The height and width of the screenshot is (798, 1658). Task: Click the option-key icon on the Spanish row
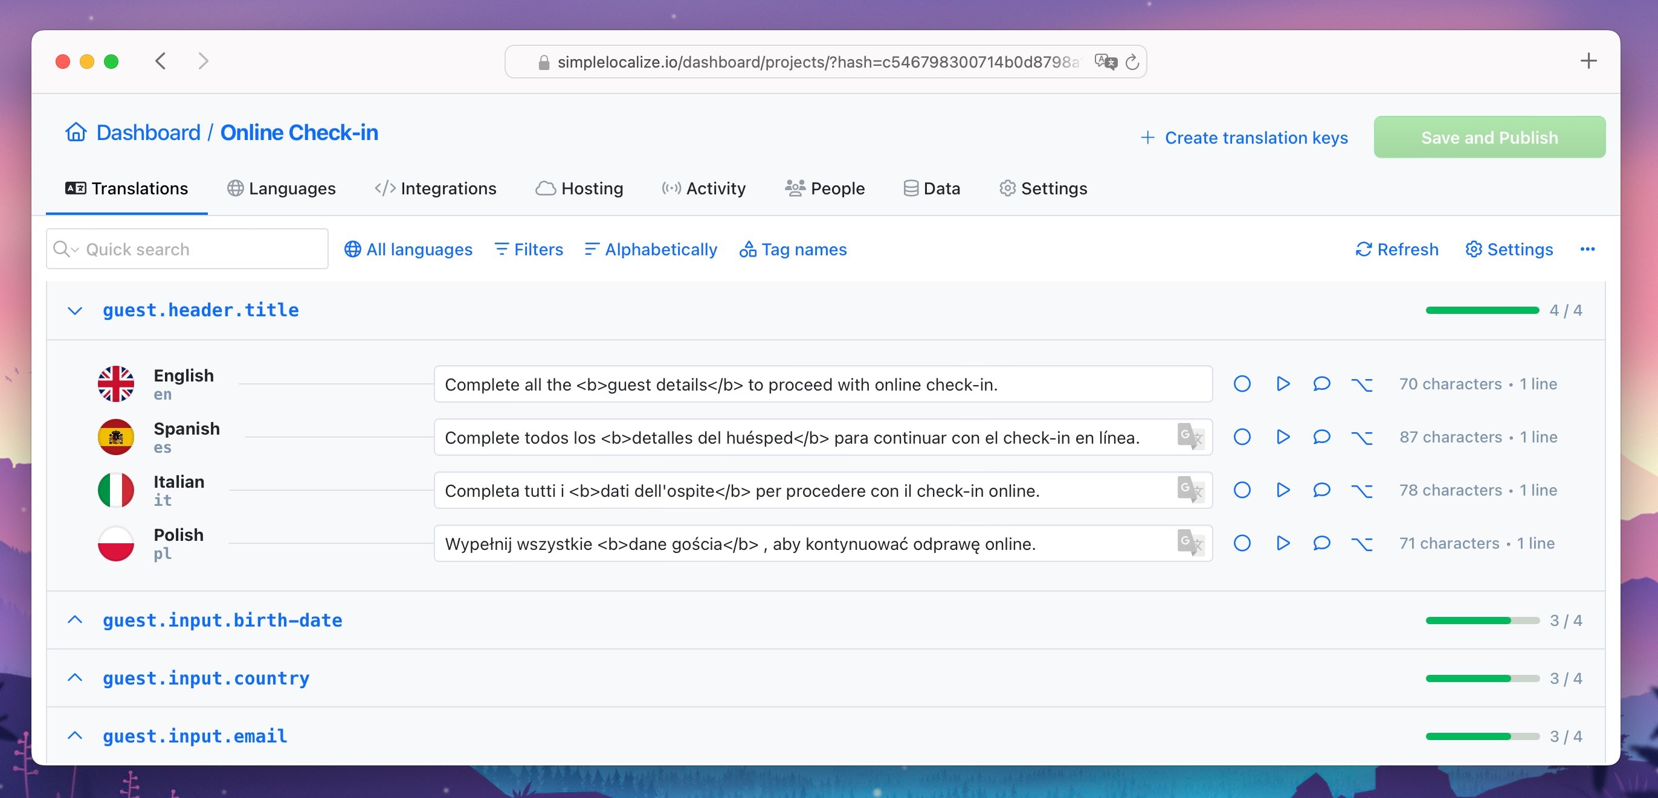[x=1362, y=438]
